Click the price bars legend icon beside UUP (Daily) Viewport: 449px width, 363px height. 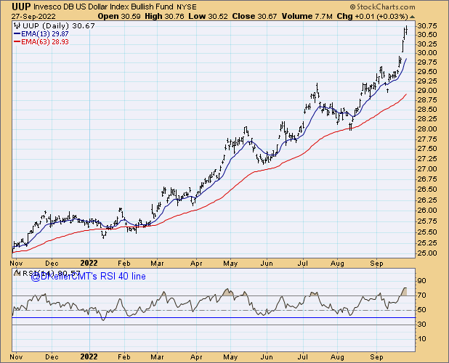tap(17, 25)
